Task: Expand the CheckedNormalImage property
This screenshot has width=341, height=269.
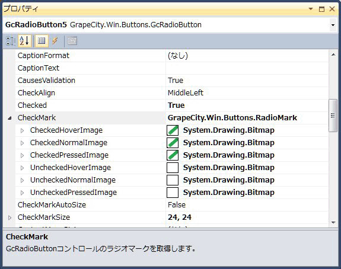Action: point(22,143)
